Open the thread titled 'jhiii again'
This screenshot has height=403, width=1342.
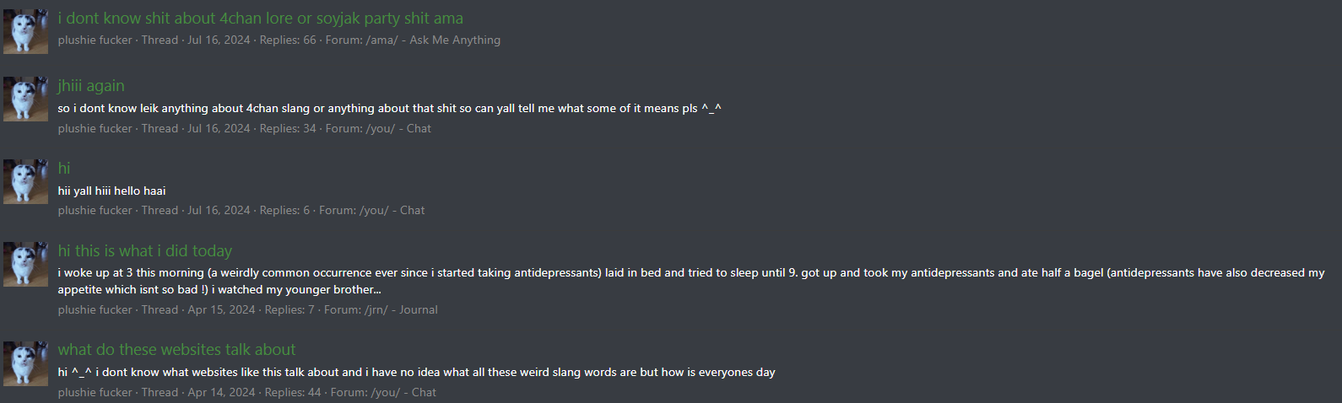coord(91,86)
